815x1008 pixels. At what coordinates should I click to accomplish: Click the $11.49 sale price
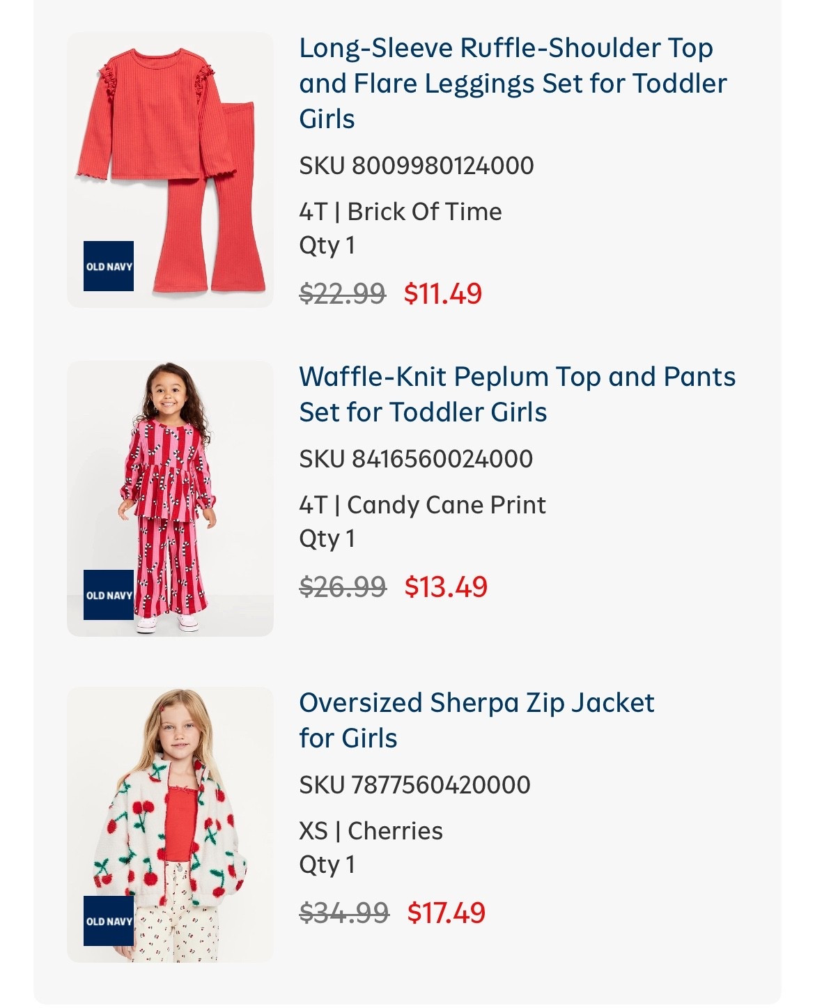[x=443, y=293]
